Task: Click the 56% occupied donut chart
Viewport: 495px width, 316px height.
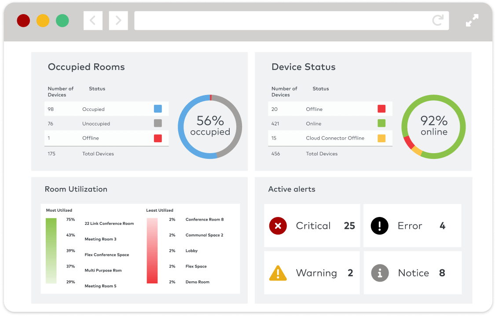Action: [210, 126]
